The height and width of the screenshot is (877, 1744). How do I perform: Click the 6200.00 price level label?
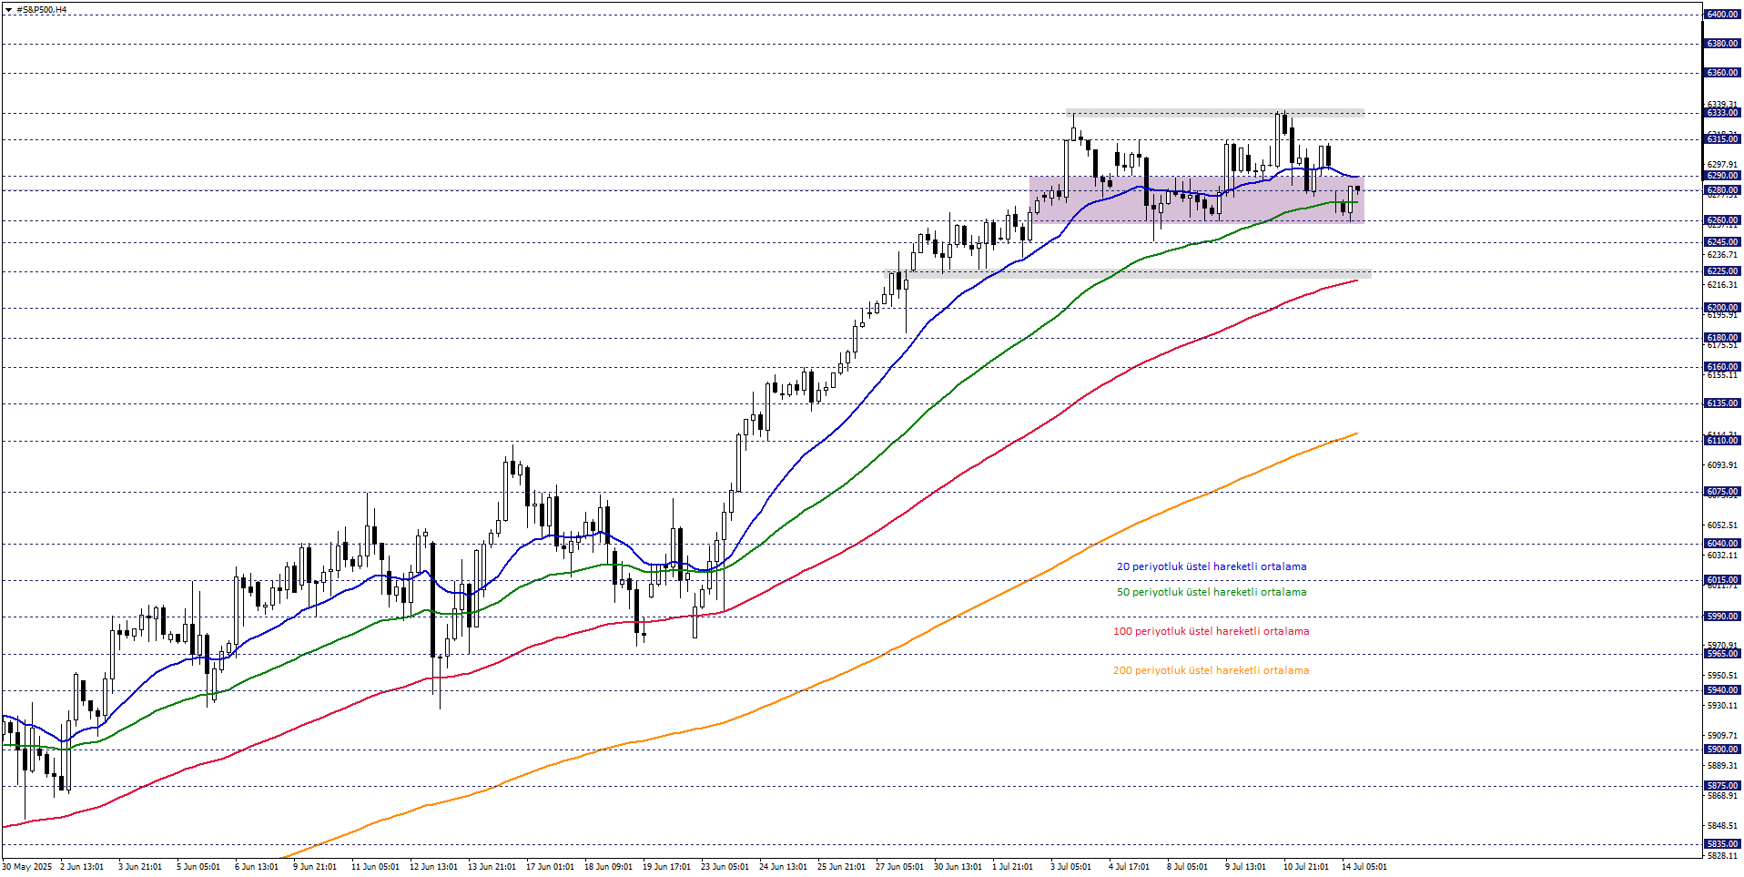pos(1722,308)
